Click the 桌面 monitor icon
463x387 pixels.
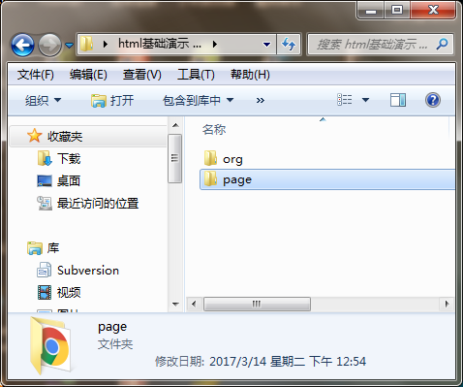pyautogui.click(x=45, y=181)
